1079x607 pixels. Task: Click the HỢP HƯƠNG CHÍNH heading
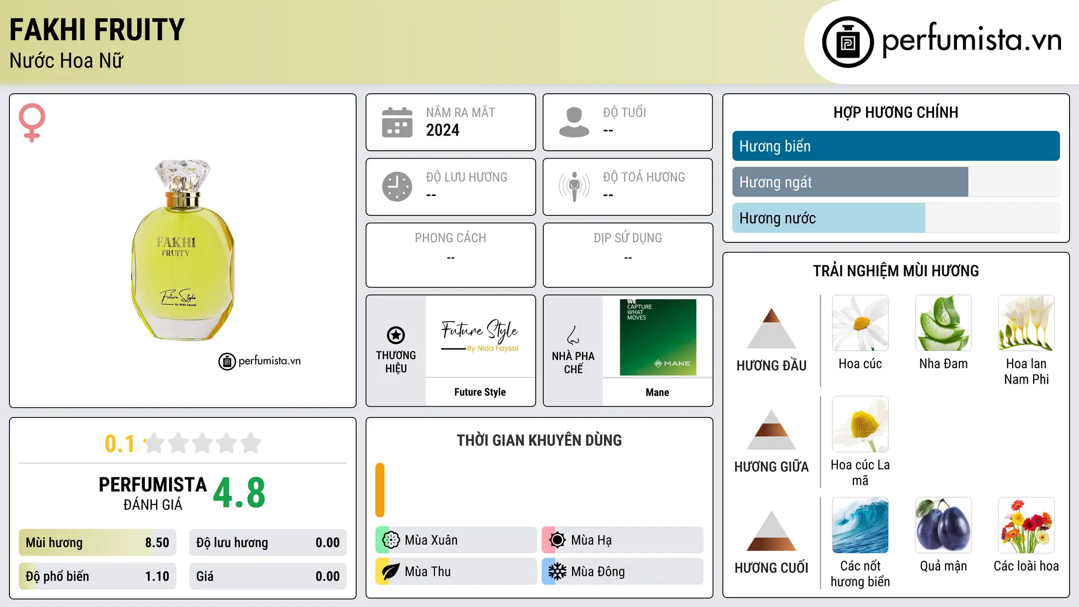[896, 112]
